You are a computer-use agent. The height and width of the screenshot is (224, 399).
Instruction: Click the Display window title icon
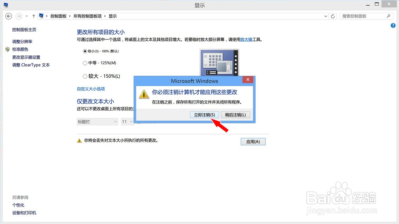pos(6,5)
